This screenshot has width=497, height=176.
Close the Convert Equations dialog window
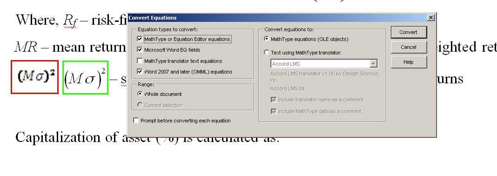(431, 18)
